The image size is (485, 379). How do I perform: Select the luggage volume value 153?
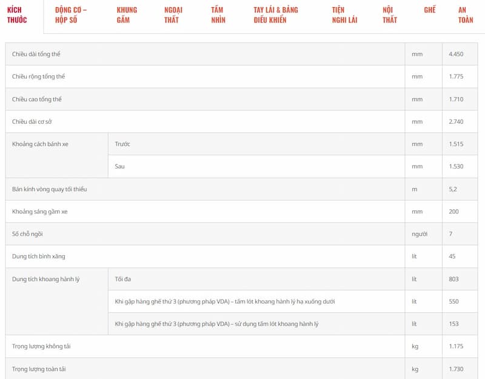[453, 324]
